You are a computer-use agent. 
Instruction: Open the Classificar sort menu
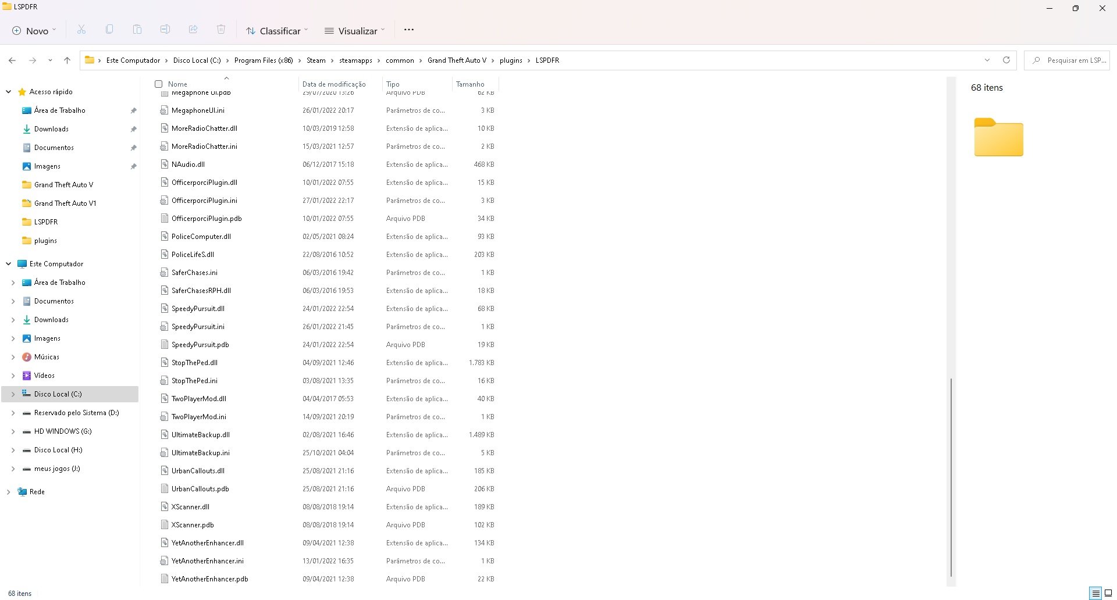[276, 31]
